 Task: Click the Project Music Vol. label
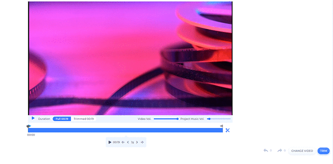[192, 119]
